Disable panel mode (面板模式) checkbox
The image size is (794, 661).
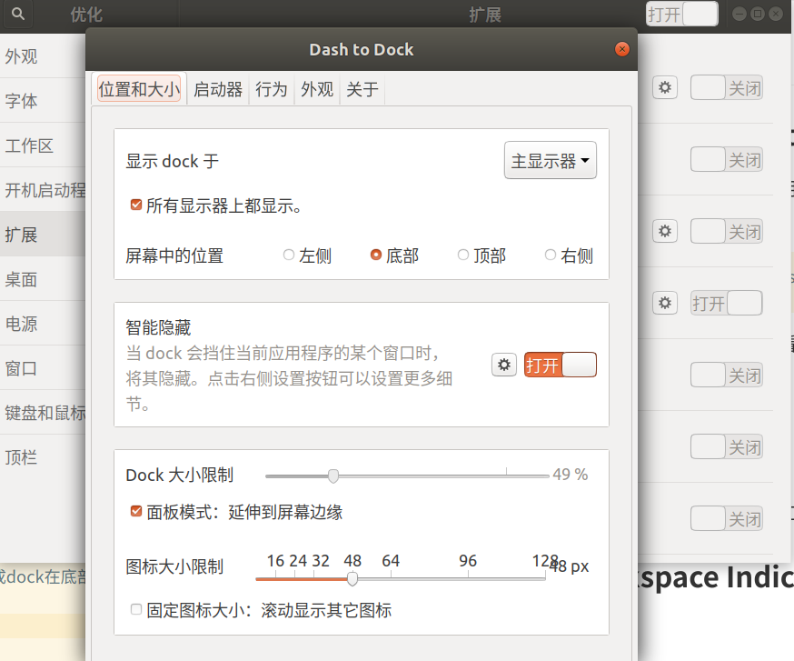[x=136, y=512]
